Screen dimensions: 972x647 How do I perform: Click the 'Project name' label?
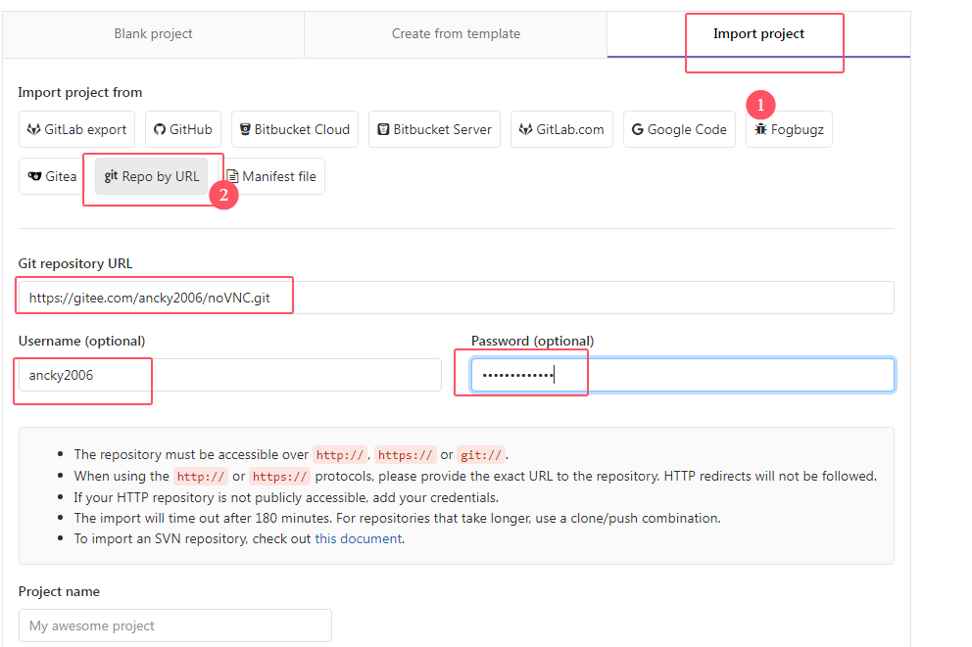point(59,592)
